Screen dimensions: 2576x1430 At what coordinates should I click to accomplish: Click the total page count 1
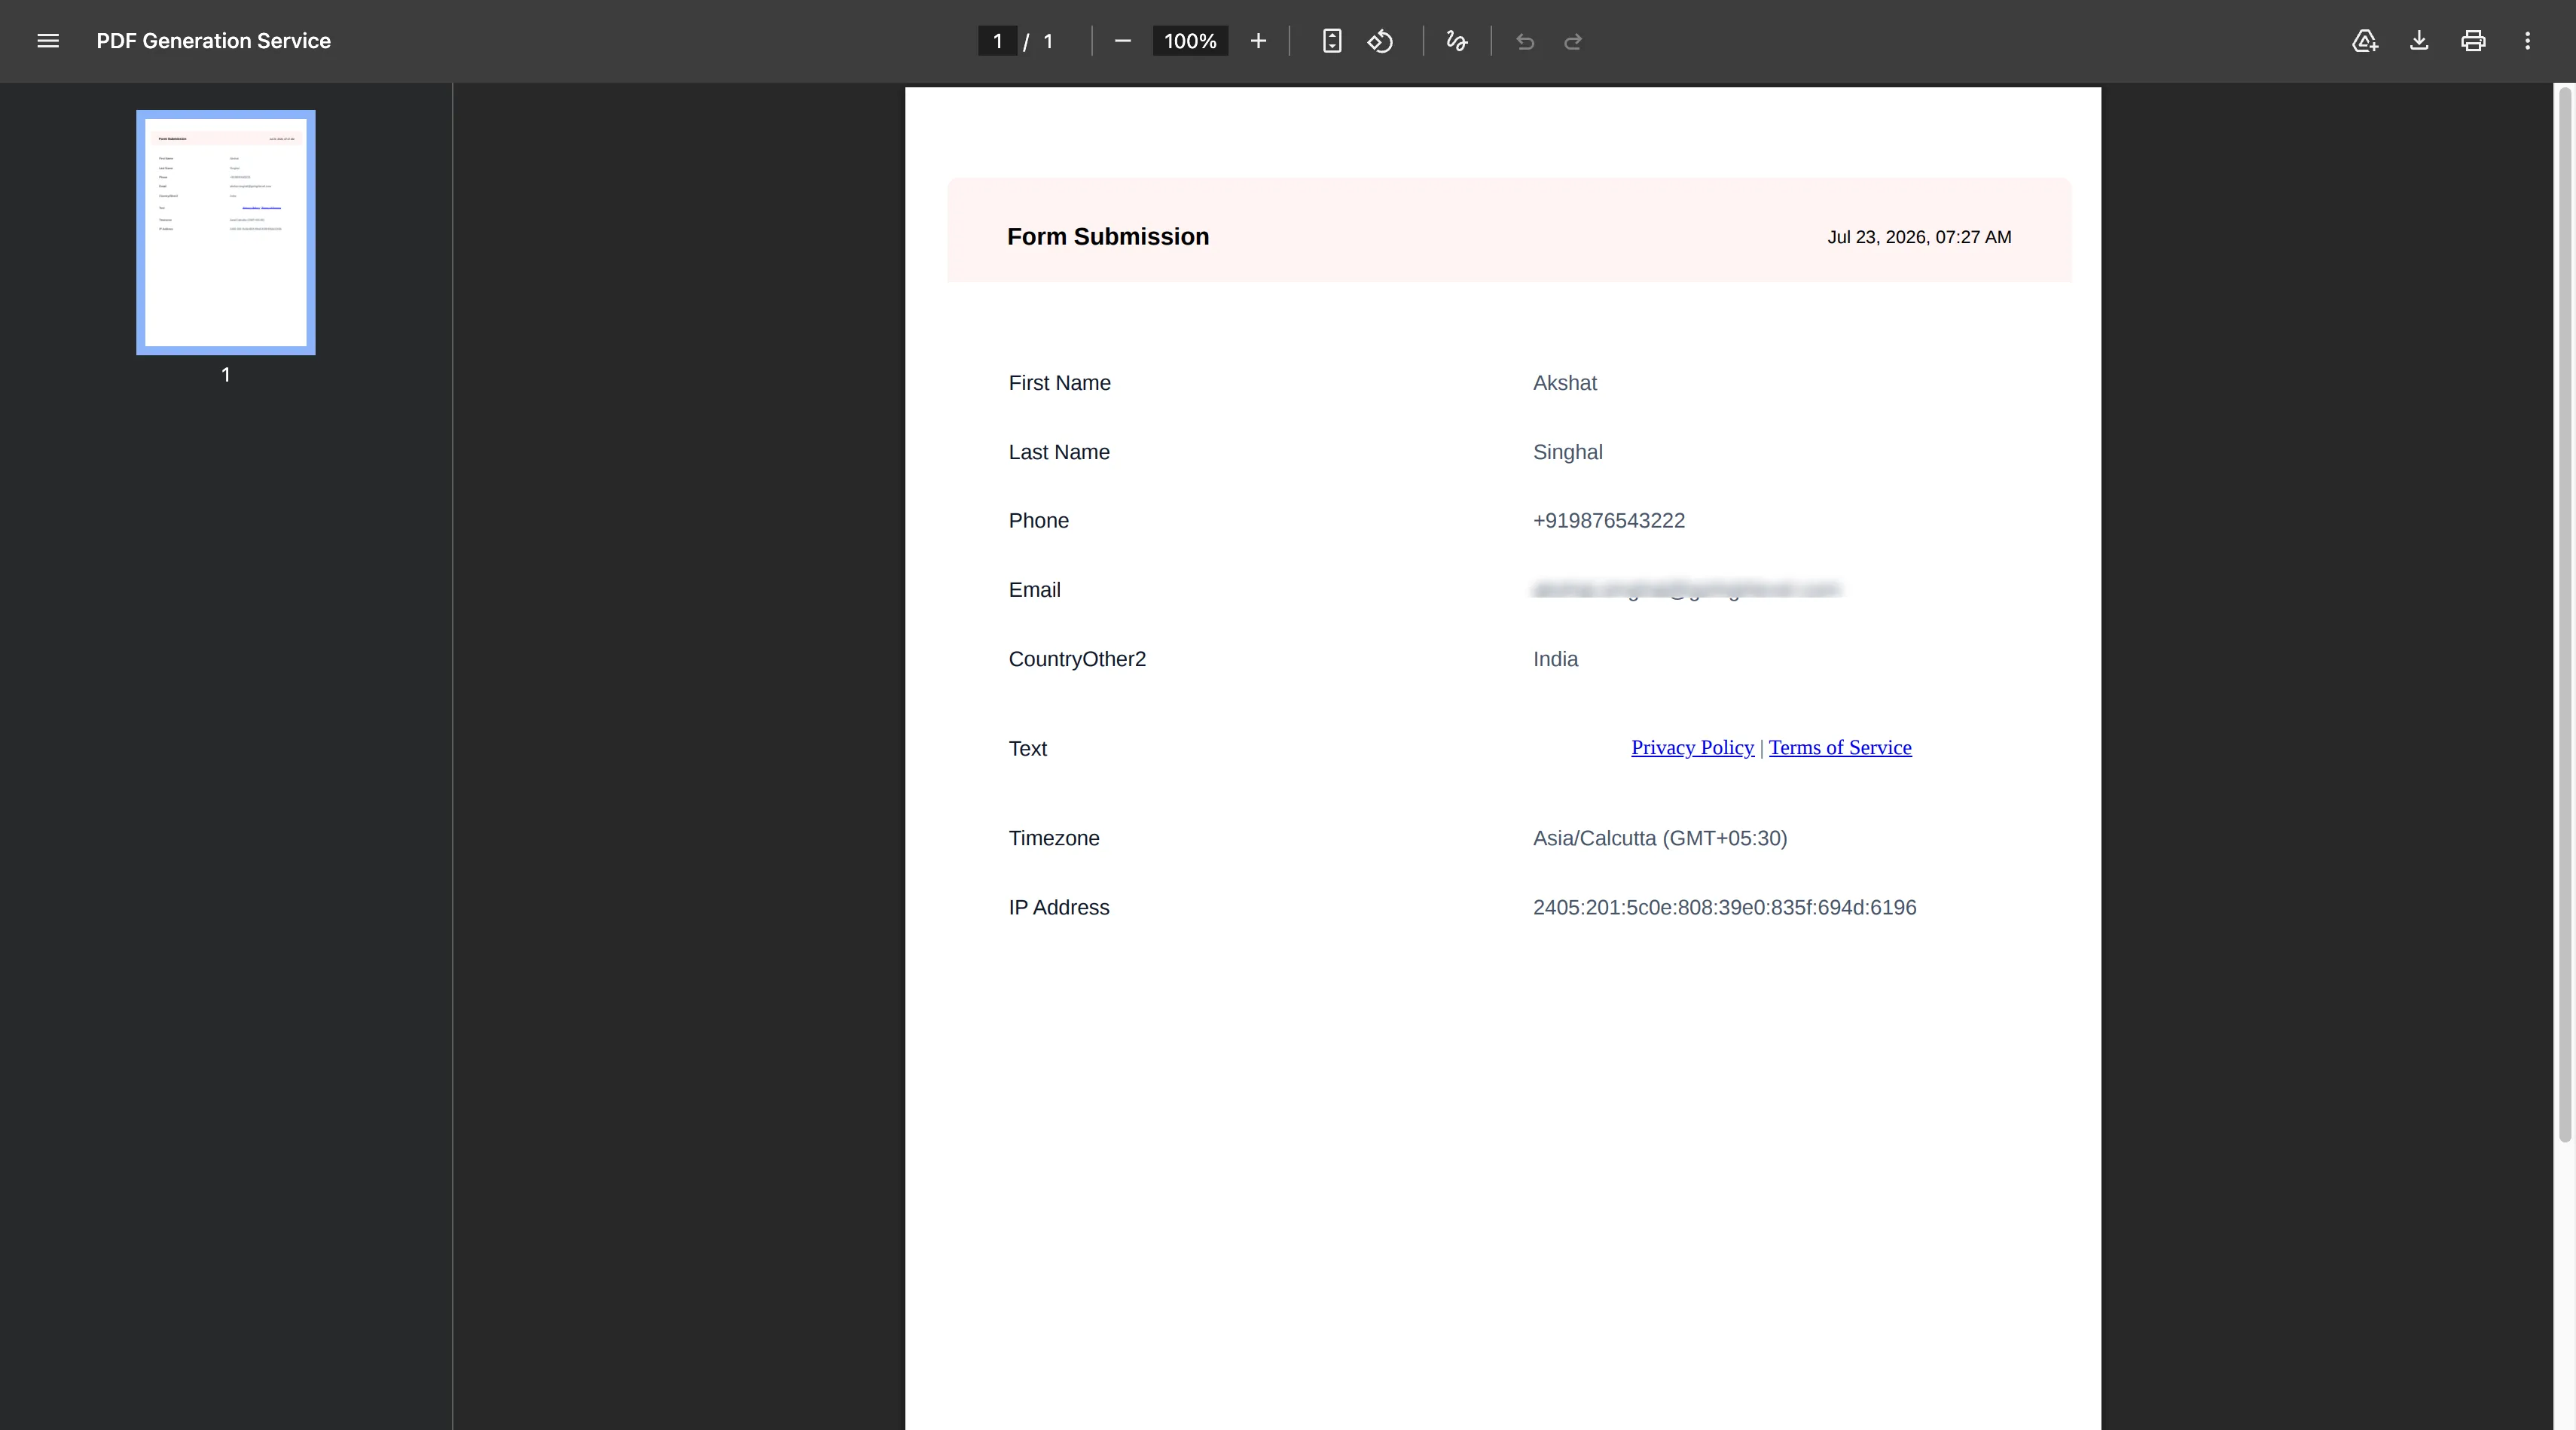1048,41
